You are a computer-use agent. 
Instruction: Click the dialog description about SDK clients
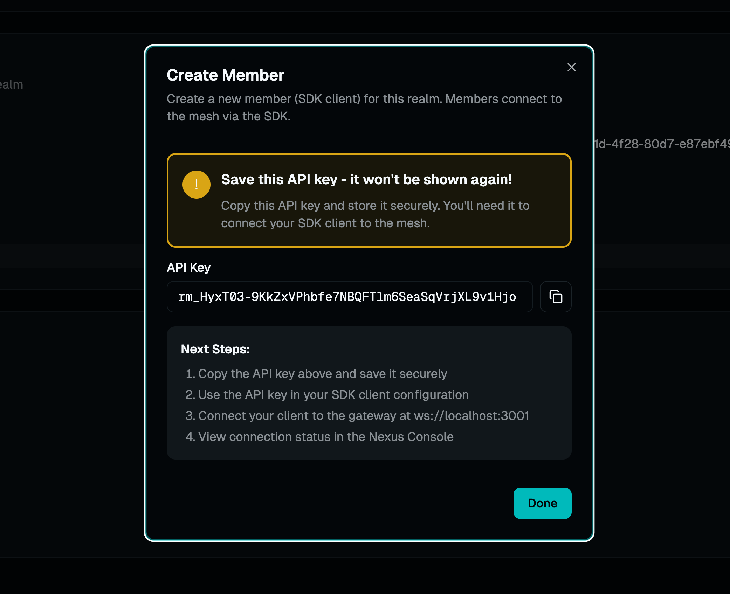364,99
